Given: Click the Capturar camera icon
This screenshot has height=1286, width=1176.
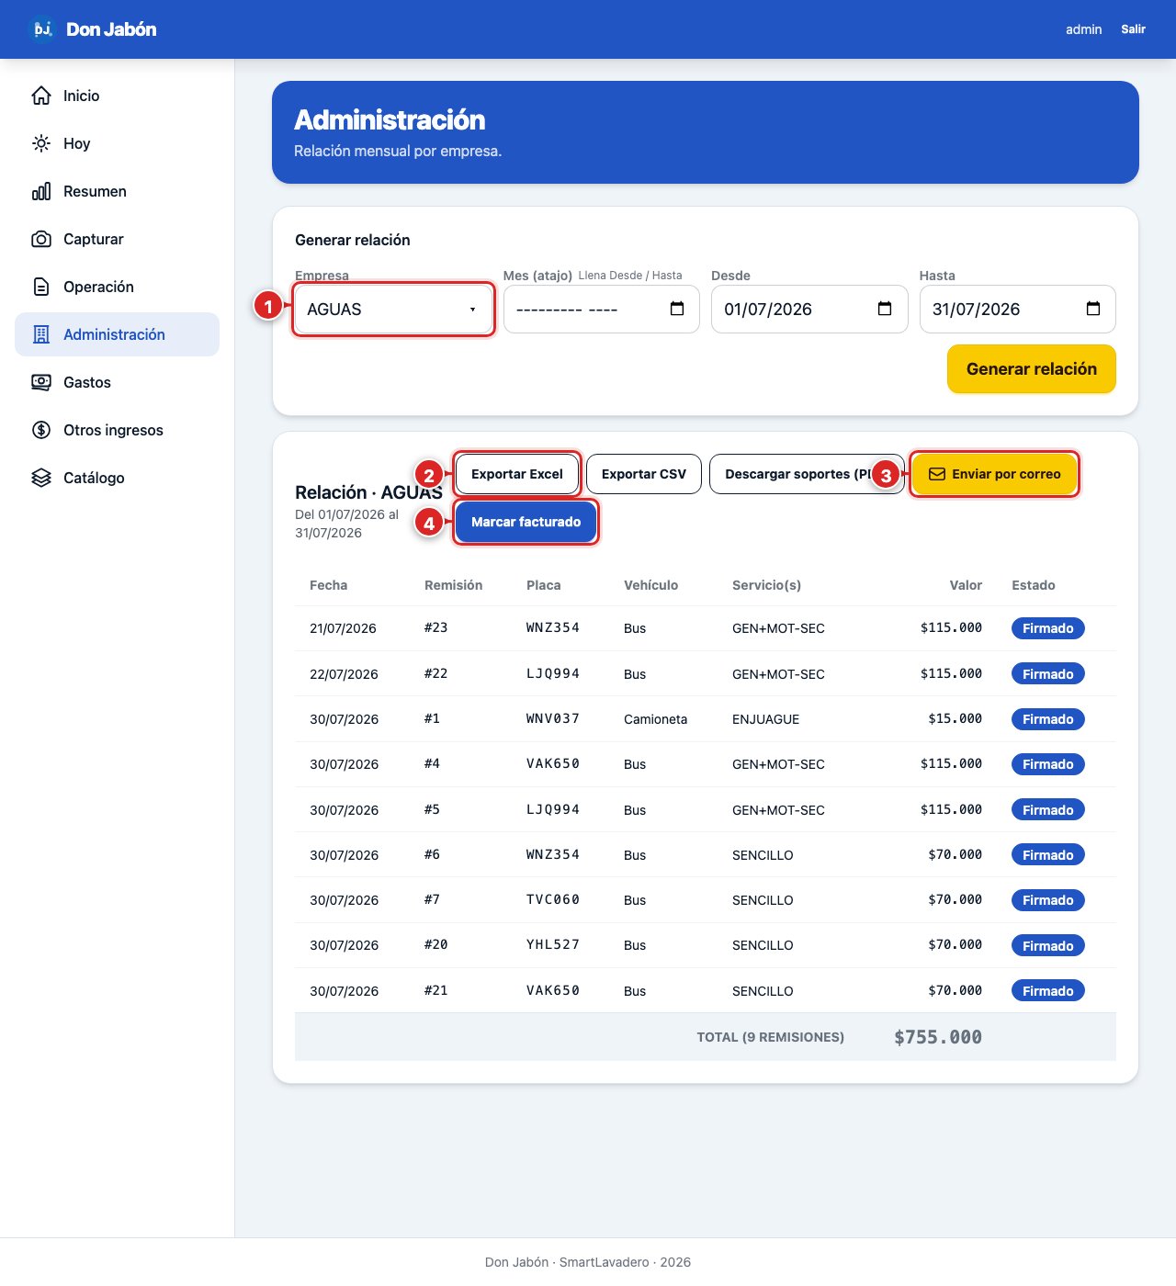Looking at the screenshot, I should (x=41, y=239).
